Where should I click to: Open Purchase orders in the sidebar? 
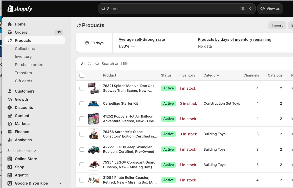[x=29, y=65]
